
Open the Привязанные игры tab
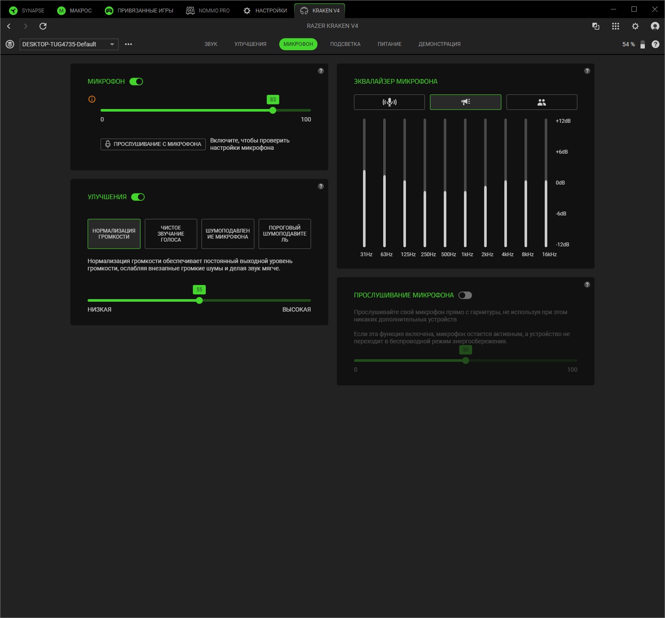[x=139, y=11]
